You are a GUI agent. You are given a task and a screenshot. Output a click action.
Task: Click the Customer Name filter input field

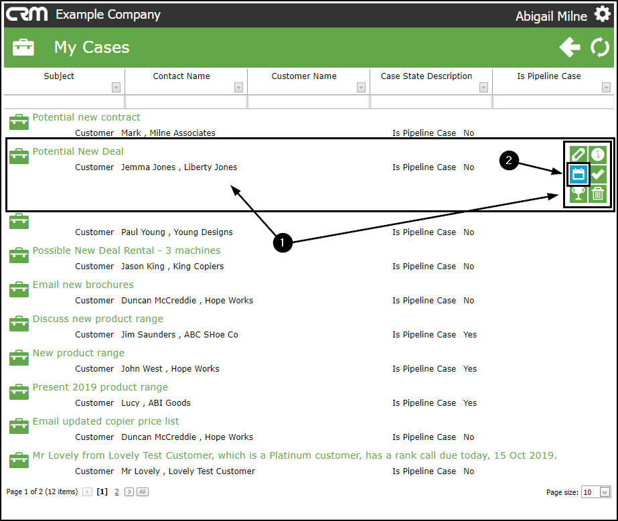pos(308,102)
